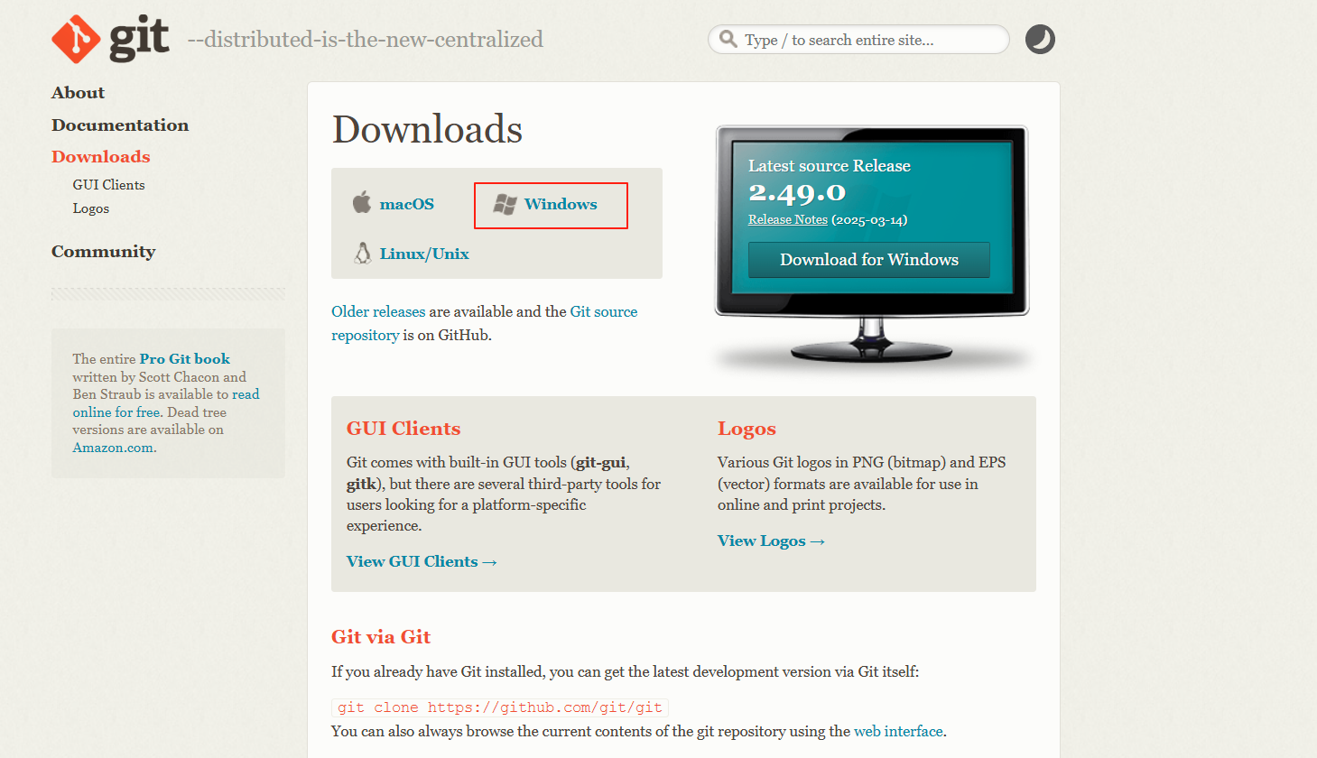Click the Apple macOS icon
Screen dimensions: 1317x758
tap(362, 202)
